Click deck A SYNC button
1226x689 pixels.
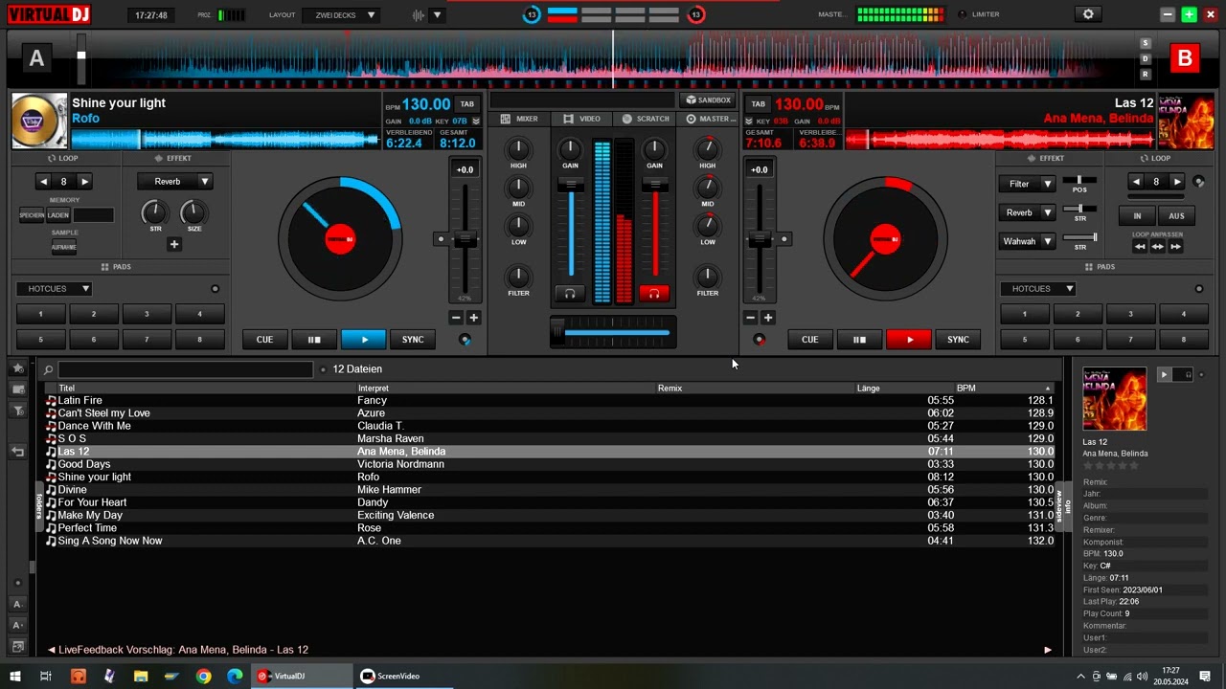point(413,340)
